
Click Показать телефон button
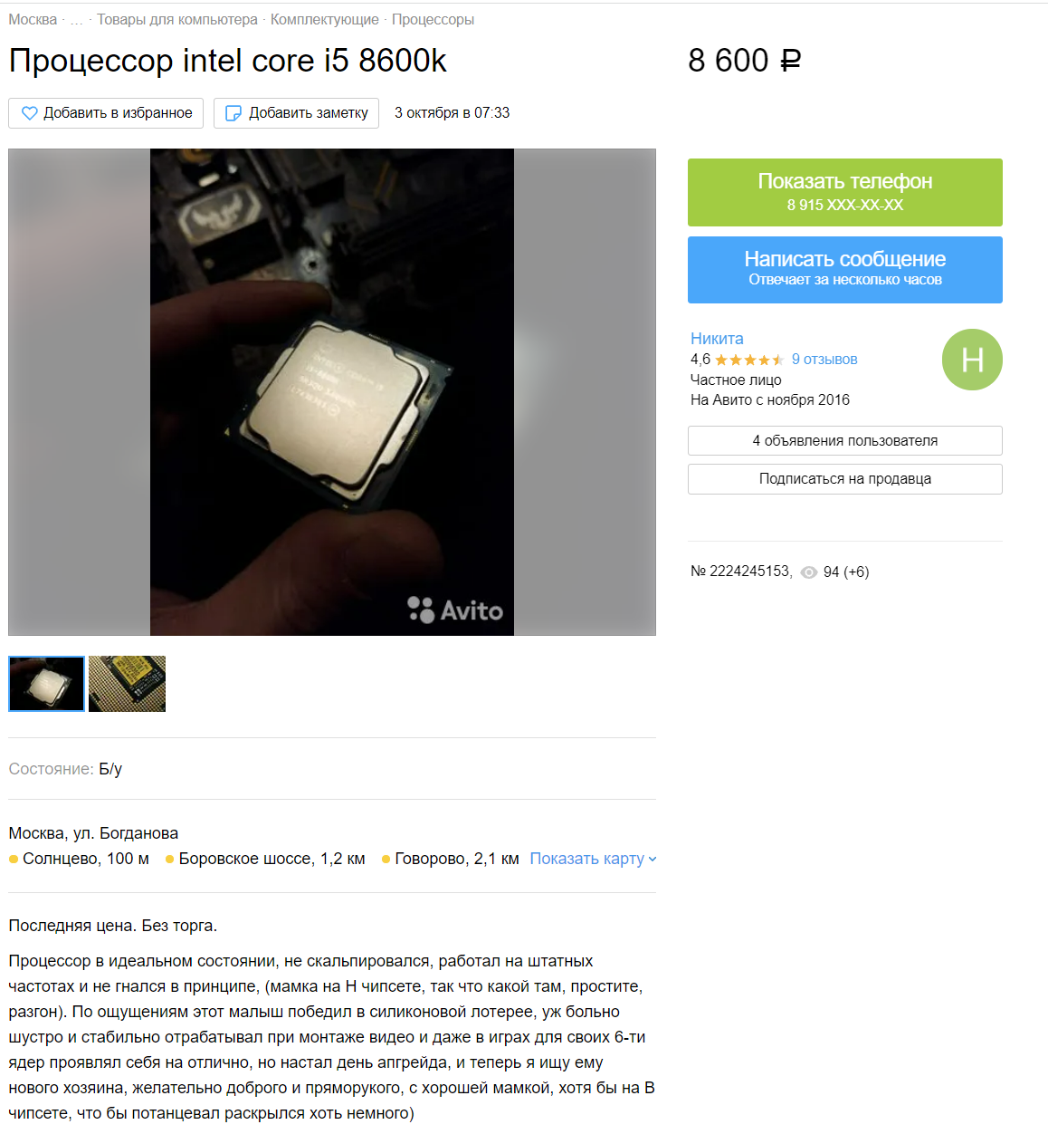click(x=845, y=192)
